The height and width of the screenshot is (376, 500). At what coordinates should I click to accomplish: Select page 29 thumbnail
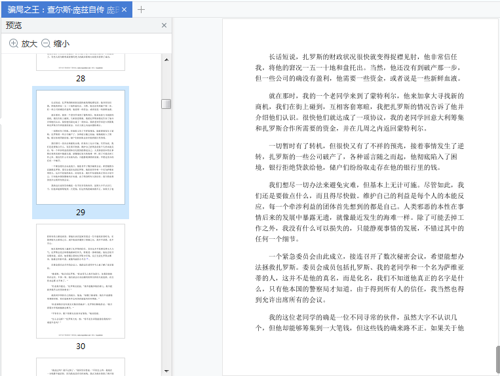[81, 147]
